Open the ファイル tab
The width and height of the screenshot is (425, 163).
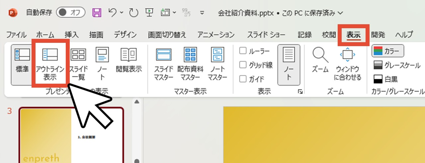click(x=17, y=35)
